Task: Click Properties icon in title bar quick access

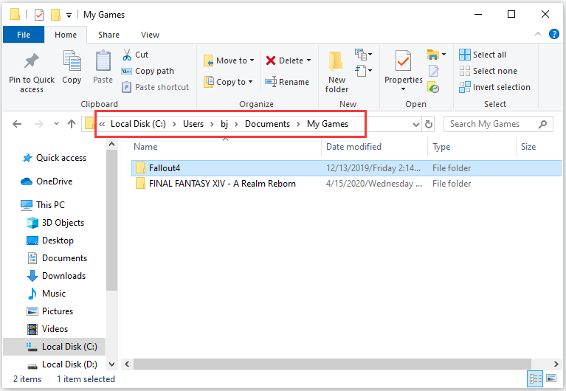Action: click(39, 15)
